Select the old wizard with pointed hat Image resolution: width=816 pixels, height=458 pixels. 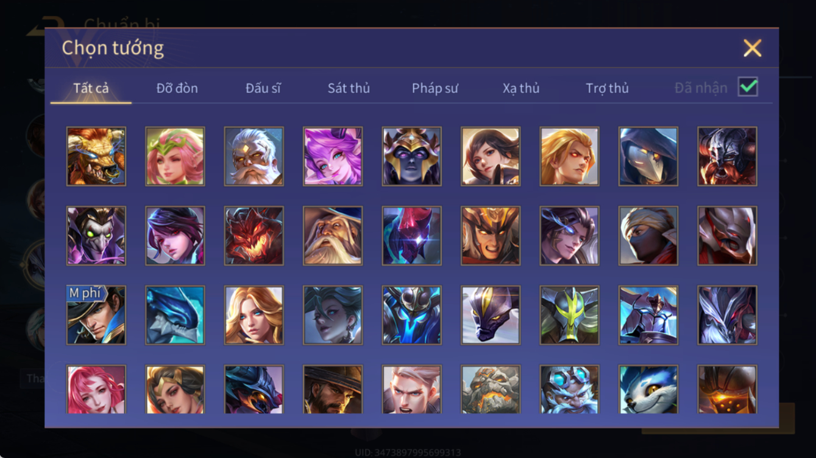click(x=333, y=236)
